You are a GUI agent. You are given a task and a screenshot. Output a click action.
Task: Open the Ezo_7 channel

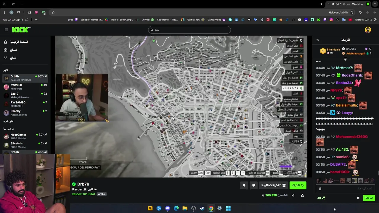(25, 95)
